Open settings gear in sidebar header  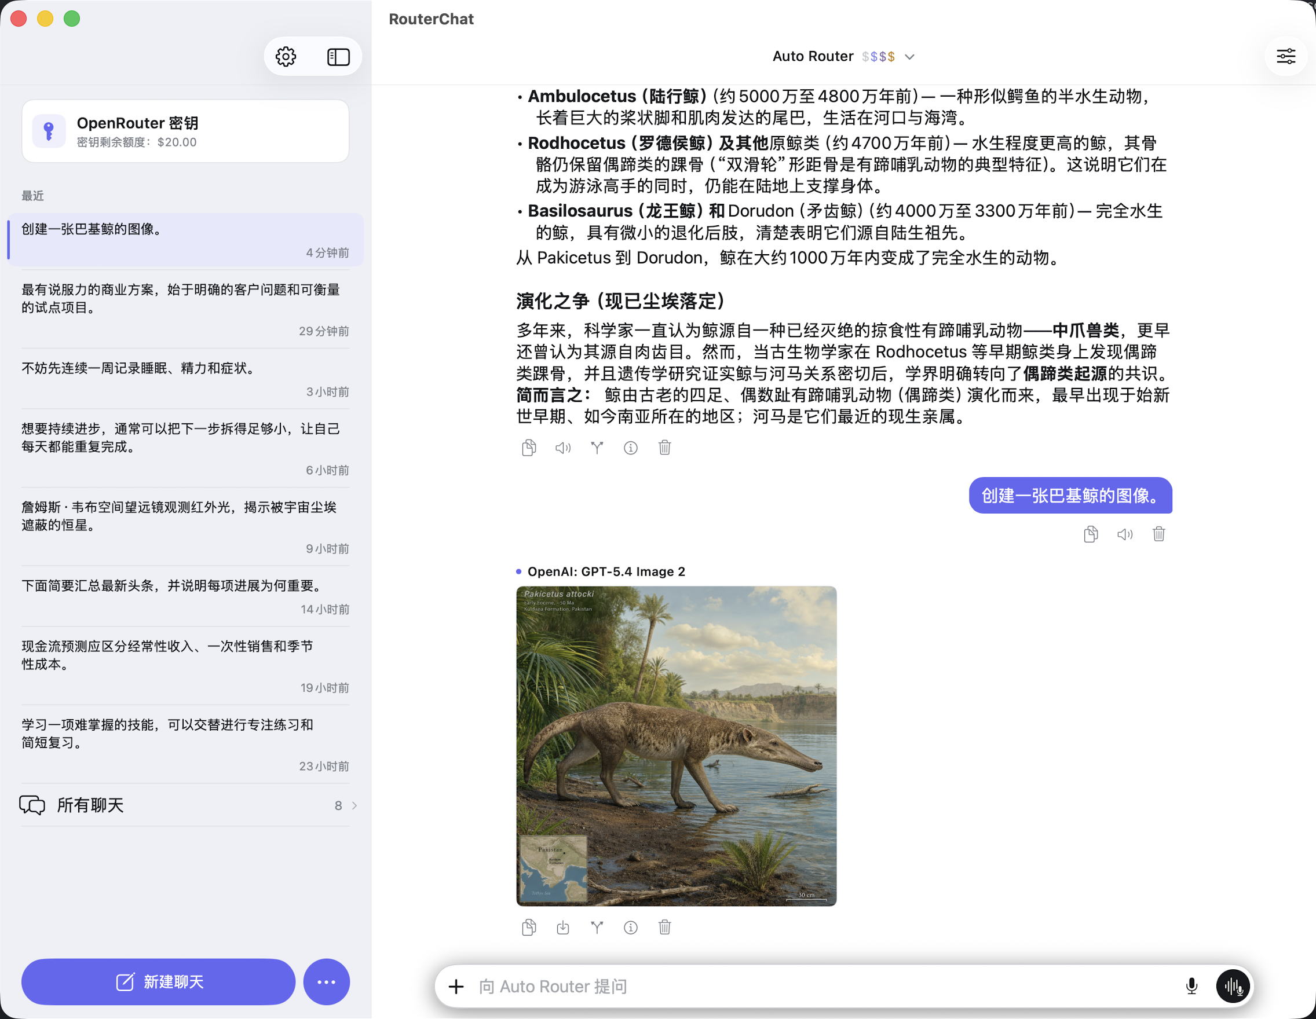tap(286, 57)
